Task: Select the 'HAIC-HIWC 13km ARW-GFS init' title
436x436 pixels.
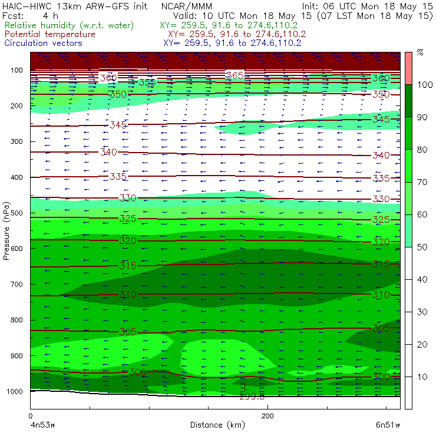Action: click(75, 6)
